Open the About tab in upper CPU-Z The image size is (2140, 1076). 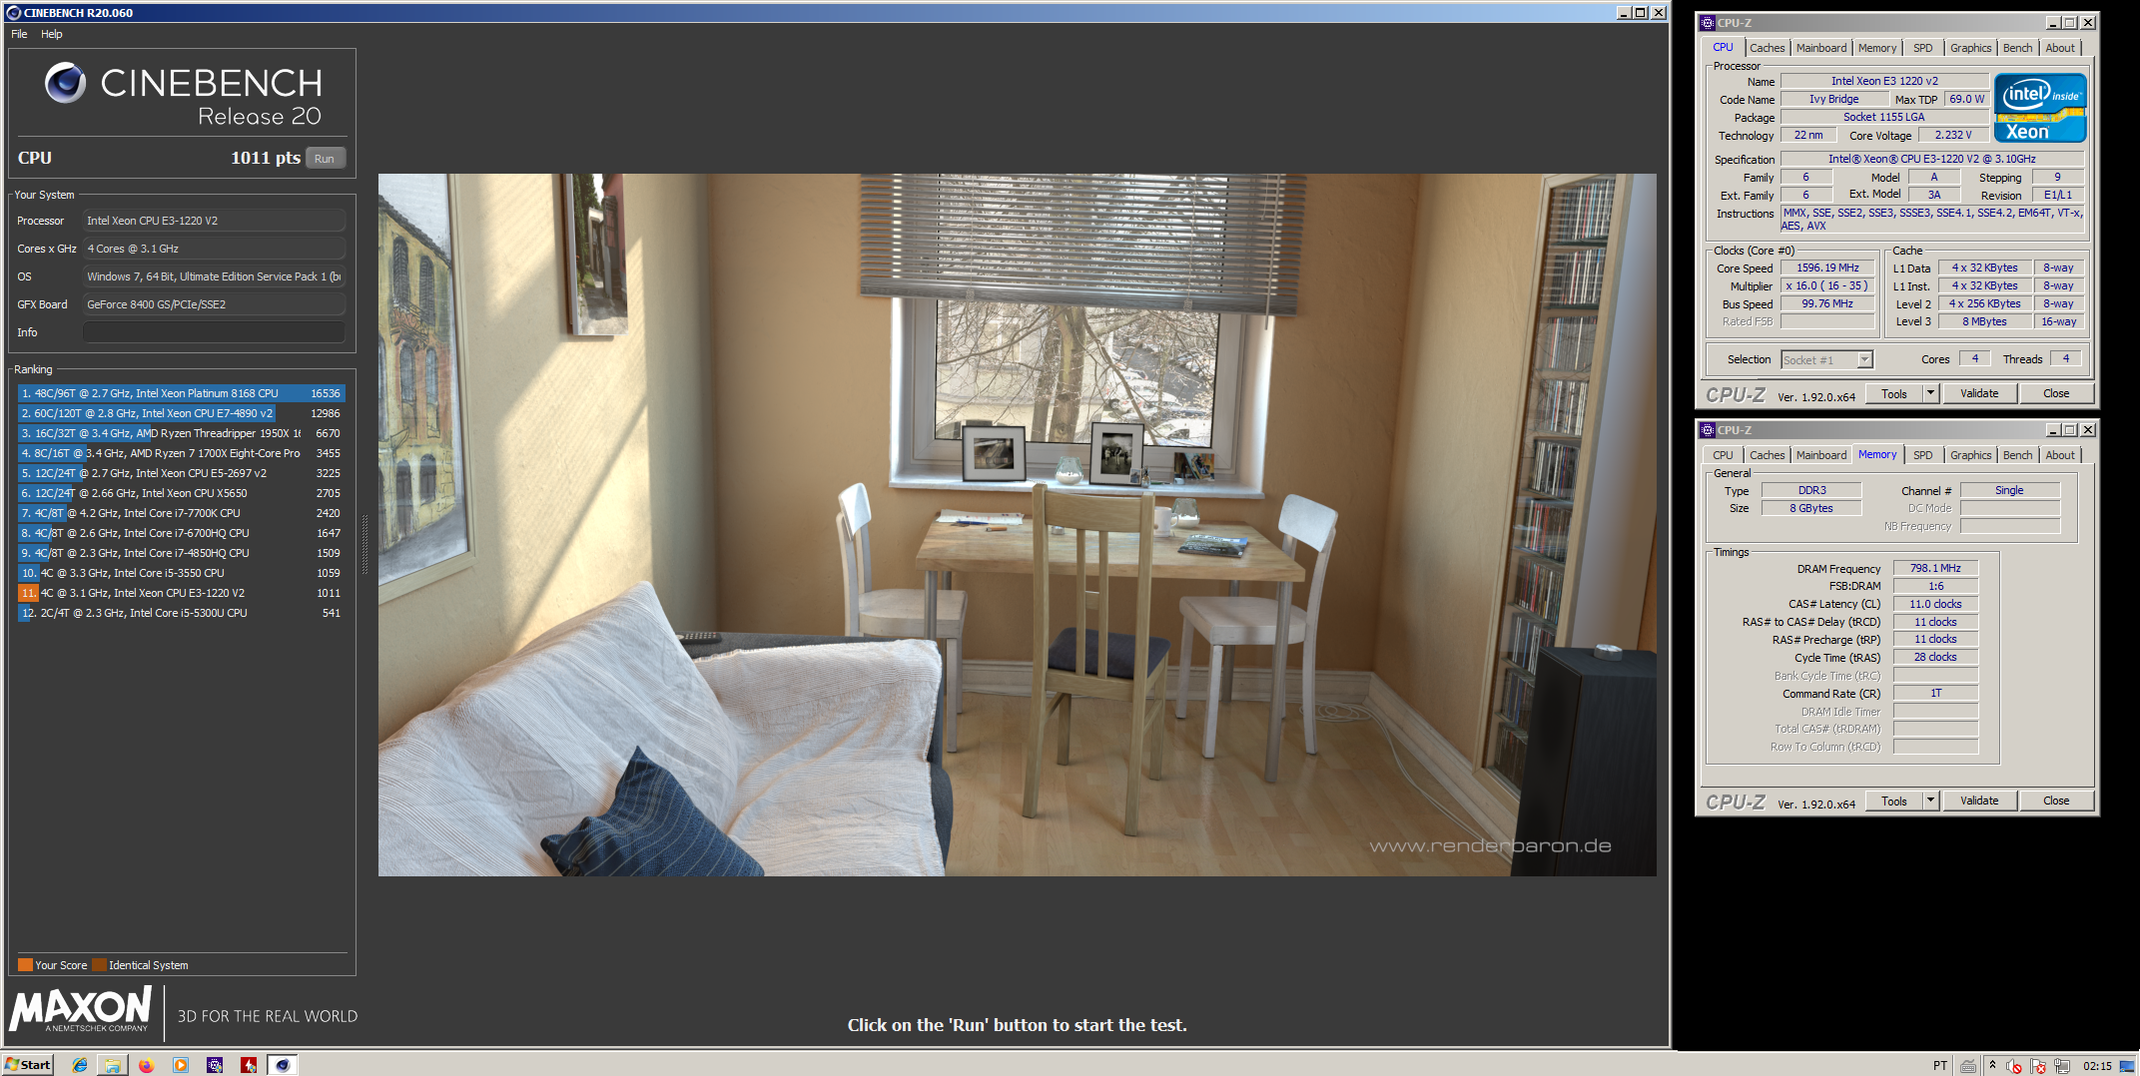[x=2060, y=48]
